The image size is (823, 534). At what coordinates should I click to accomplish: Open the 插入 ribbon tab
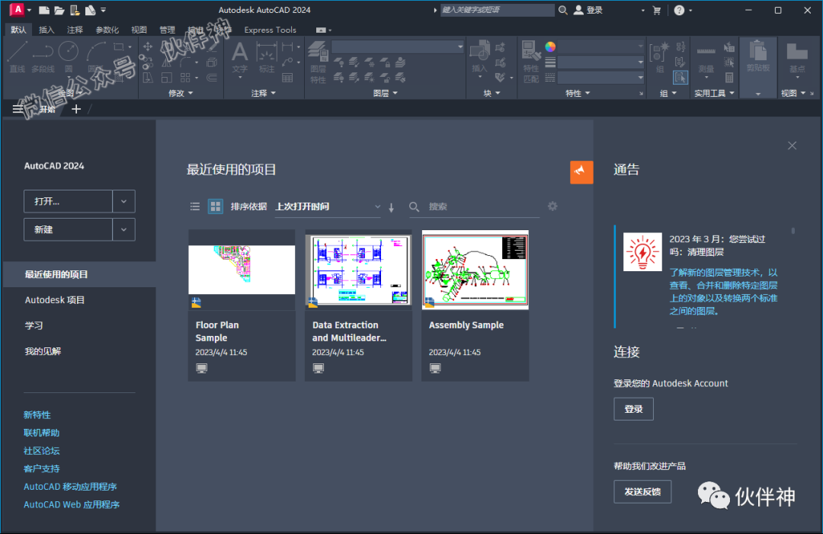[46, 30]
